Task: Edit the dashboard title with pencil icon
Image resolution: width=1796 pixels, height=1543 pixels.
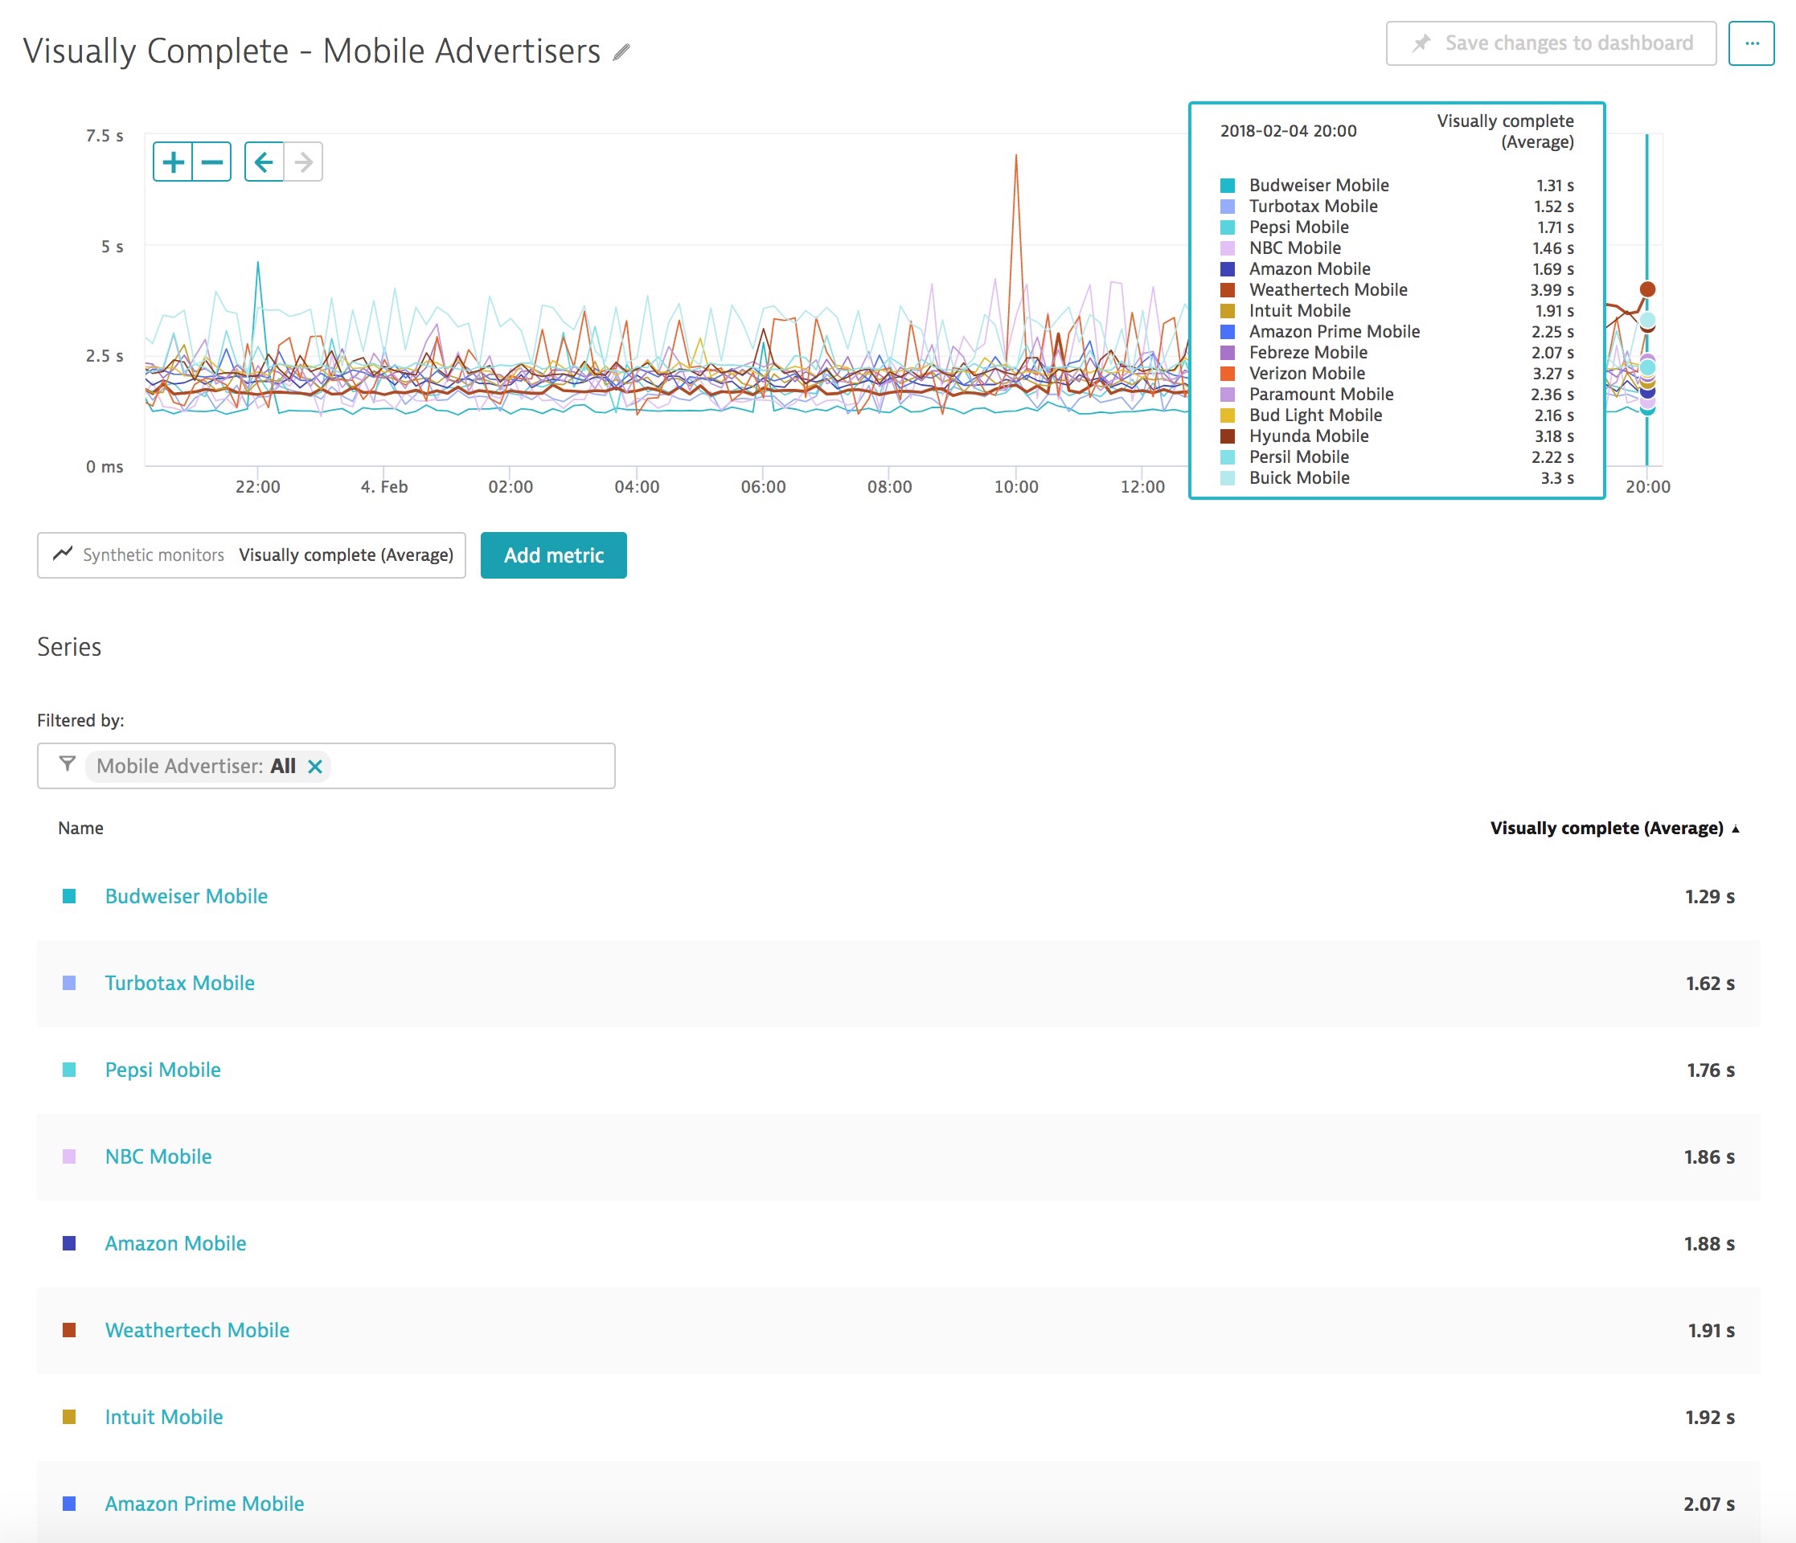Action: (621, 52)
